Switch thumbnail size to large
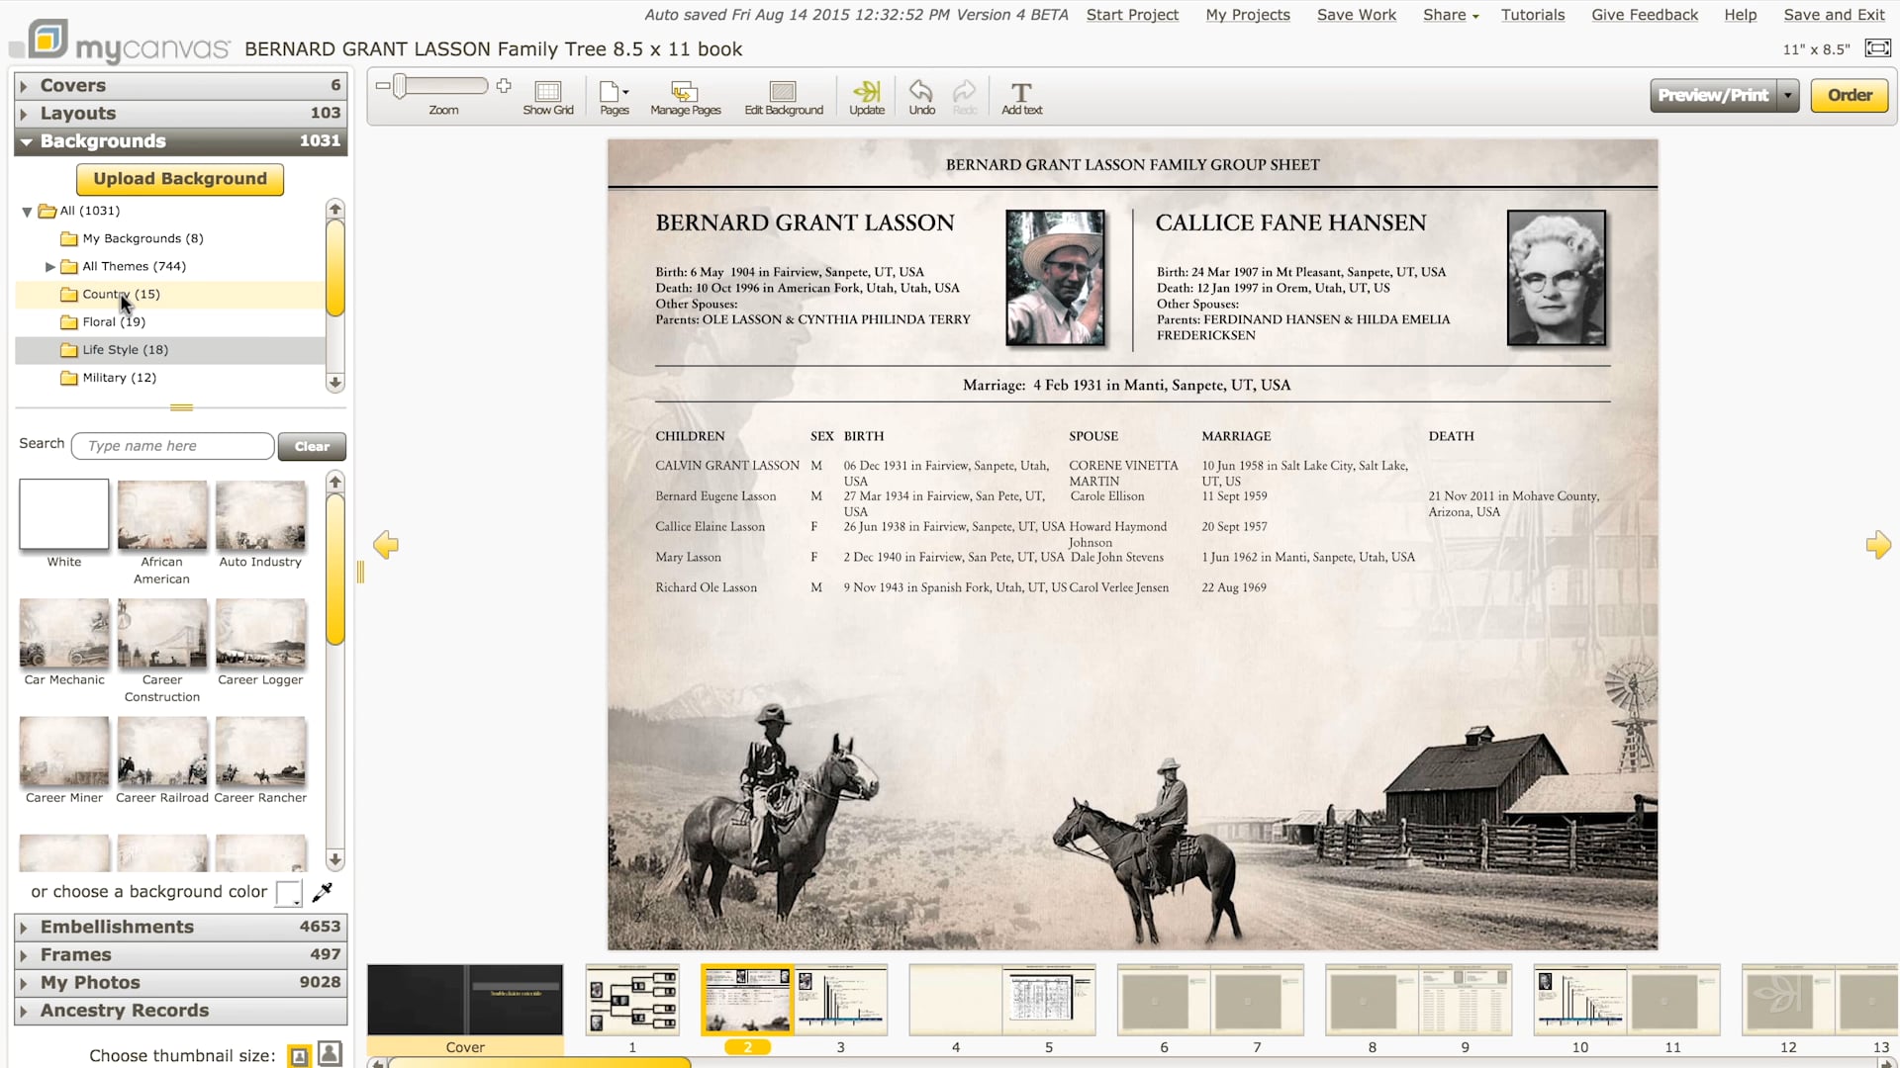 [331, 1055]
